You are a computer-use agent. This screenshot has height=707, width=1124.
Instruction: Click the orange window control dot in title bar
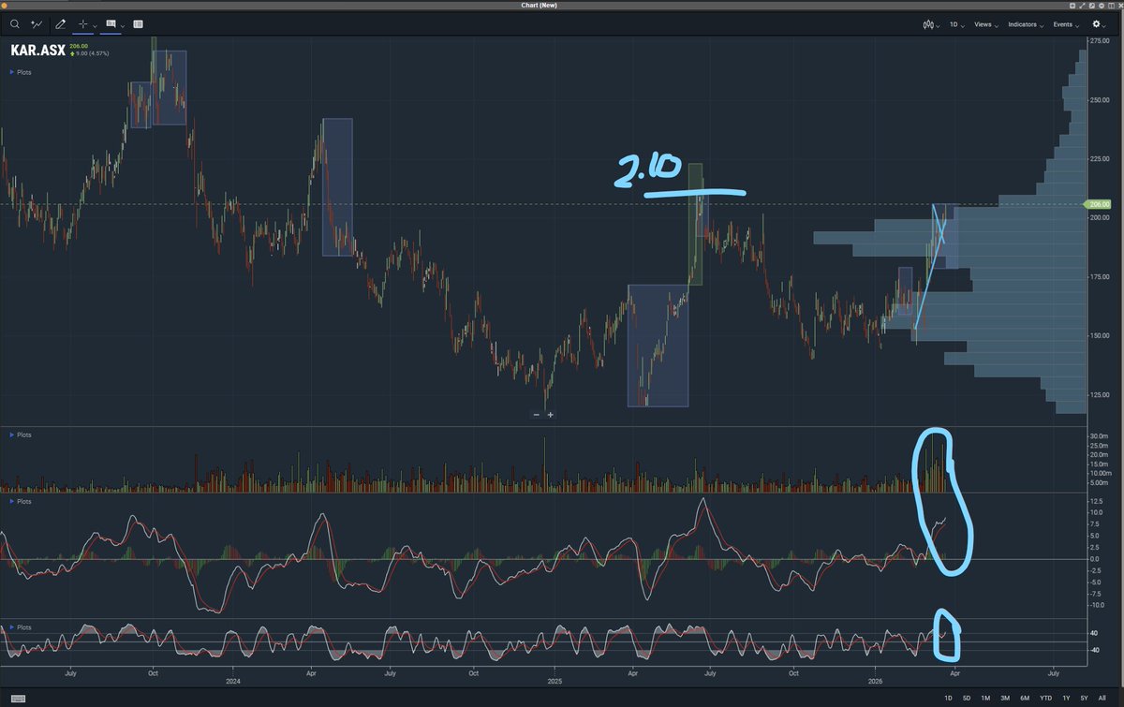(x=4, y=6)
